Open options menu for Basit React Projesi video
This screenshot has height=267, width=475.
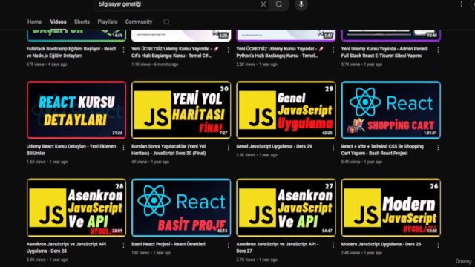click(228, 245)
